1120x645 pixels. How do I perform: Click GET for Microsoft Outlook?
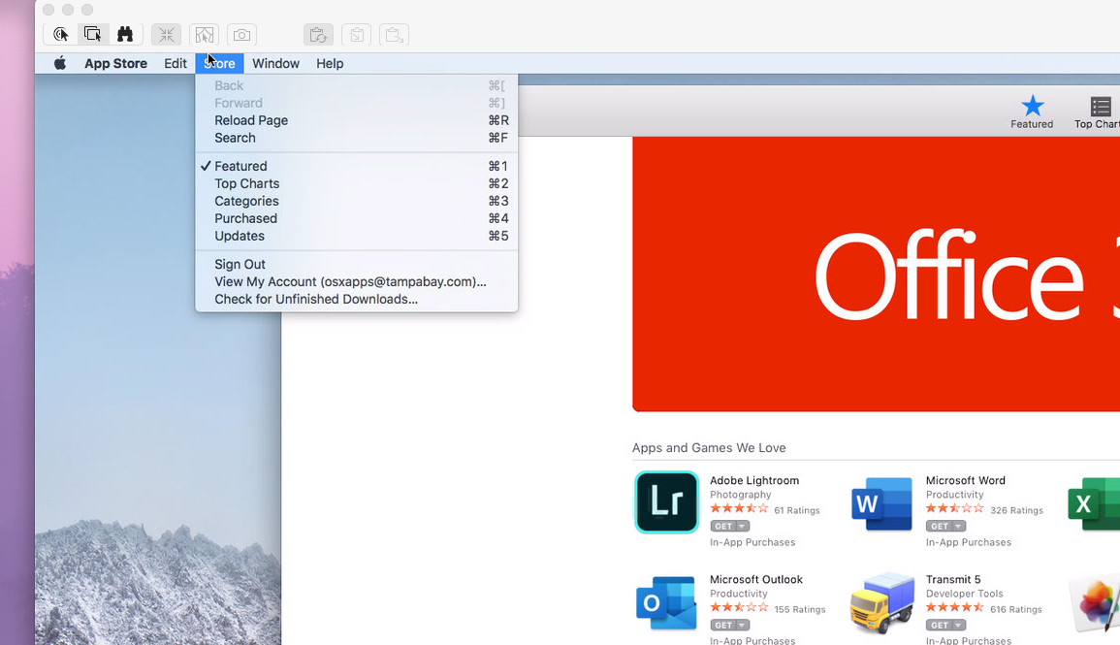(724, 625)
